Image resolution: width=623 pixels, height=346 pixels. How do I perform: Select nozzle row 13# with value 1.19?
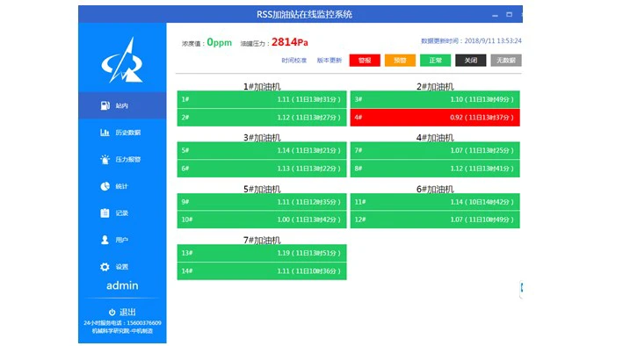262,253
